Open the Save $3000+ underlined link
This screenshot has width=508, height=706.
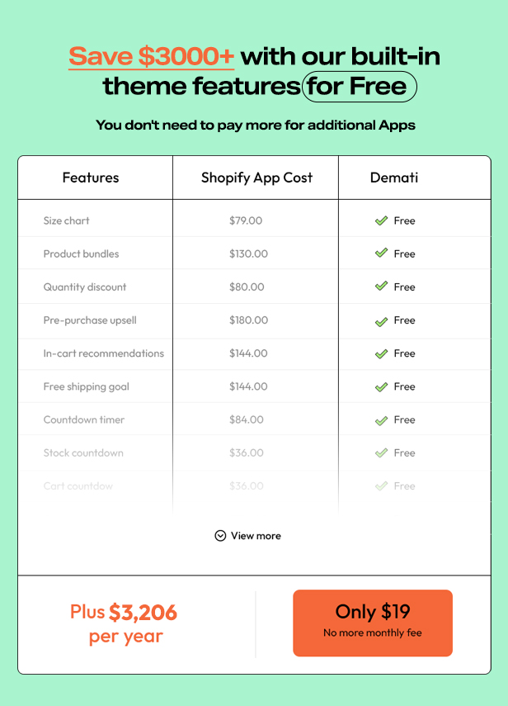coord(152,57)
